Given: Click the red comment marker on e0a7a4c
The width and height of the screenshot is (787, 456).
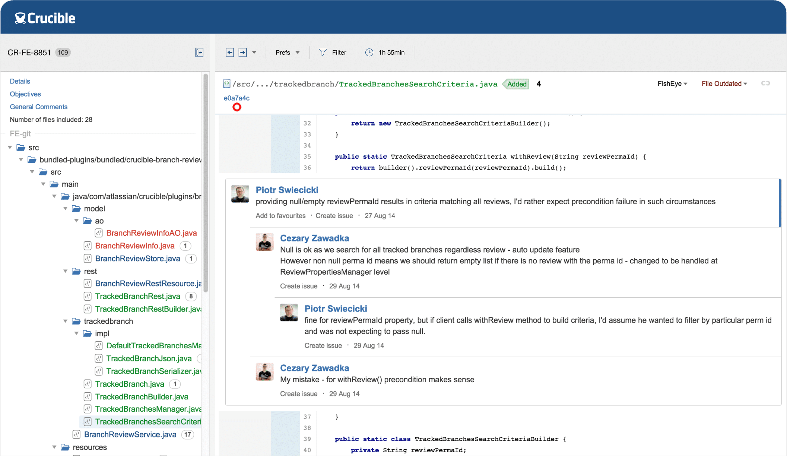Looking at the screenshot, I should (237, 107).
